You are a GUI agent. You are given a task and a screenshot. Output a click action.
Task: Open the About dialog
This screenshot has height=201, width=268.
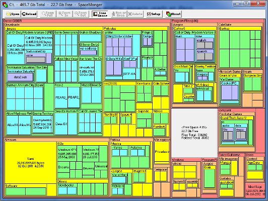[x=173, y=14]
